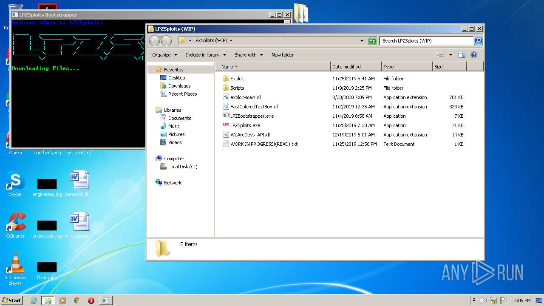Viewport: 544px width, 306px height.
Task: Click the Search LPZSploits (WIP) field
Action: point(426,41)
